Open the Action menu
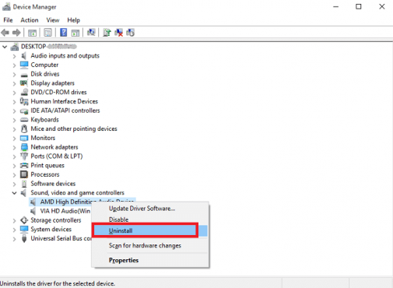This screenshot has width=393, height=288. tap(30, 20)
